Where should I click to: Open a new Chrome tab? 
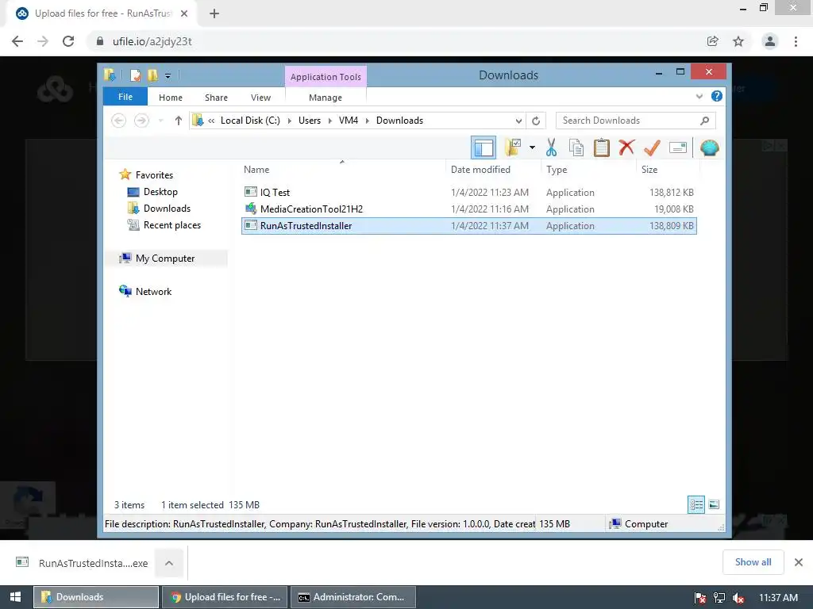(214, 14)
